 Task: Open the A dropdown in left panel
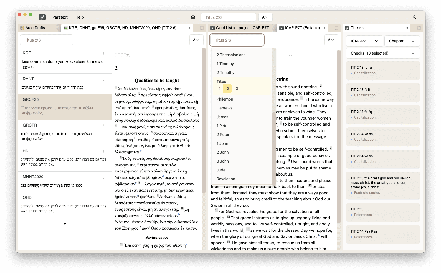196,40
